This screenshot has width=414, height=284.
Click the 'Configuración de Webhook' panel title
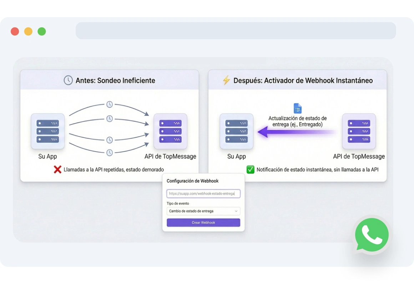click(193, 181)
